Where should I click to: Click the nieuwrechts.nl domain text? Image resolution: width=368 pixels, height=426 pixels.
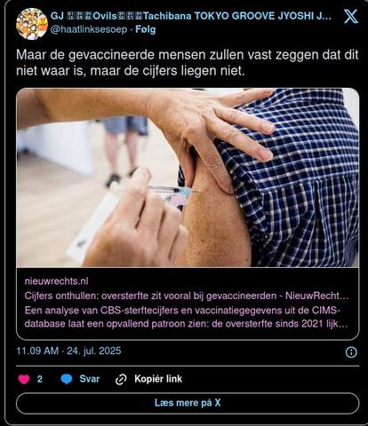(56, 281)
